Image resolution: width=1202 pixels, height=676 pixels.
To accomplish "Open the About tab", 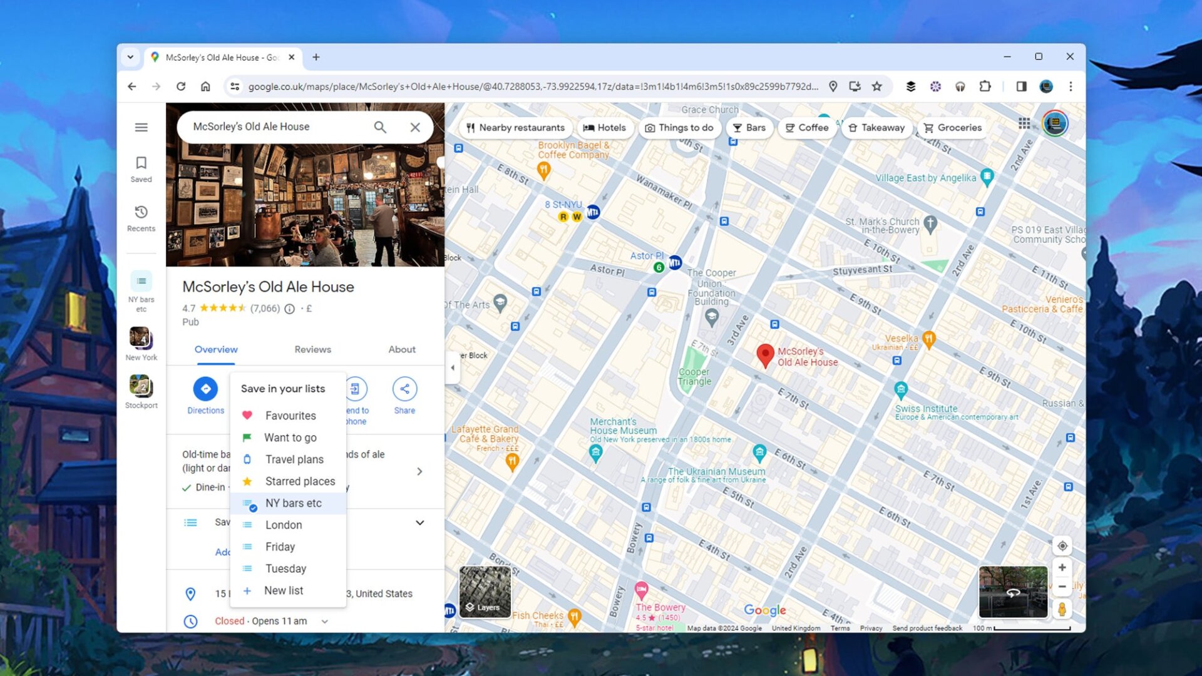I will (401, 349).
